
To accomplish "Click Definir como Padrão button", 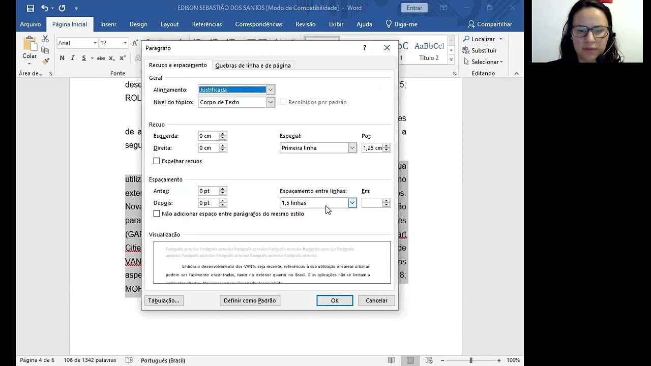I will click(250, 300).
